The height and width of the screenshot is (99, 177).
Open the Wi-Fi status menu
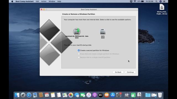pos(135,1)
